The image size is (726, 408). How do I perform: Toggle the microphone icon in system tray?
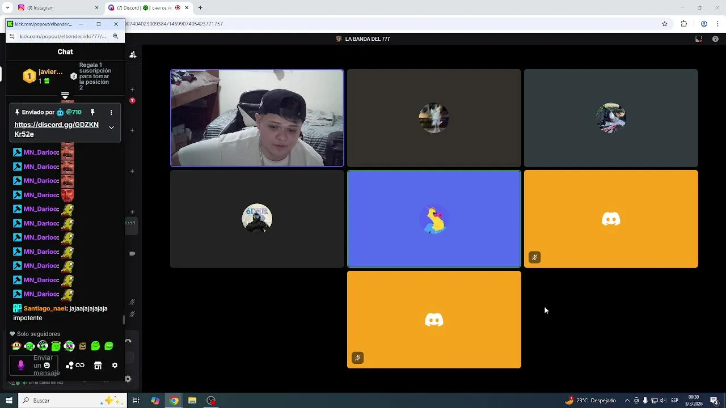point(645,401)
